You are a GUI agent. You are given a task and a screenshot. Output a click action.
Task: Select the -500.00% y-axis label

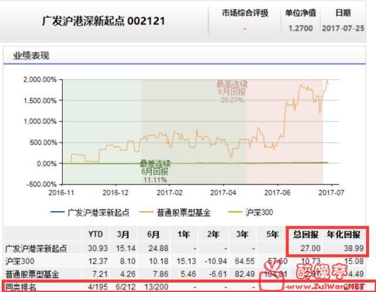(42, 184)
